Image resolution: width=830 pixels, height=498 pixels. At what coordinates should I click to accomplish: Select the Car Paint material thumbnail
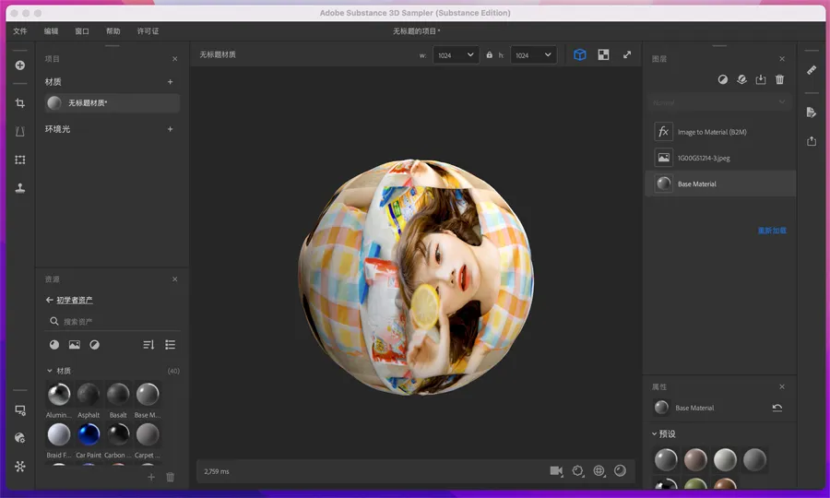point(89,434)
